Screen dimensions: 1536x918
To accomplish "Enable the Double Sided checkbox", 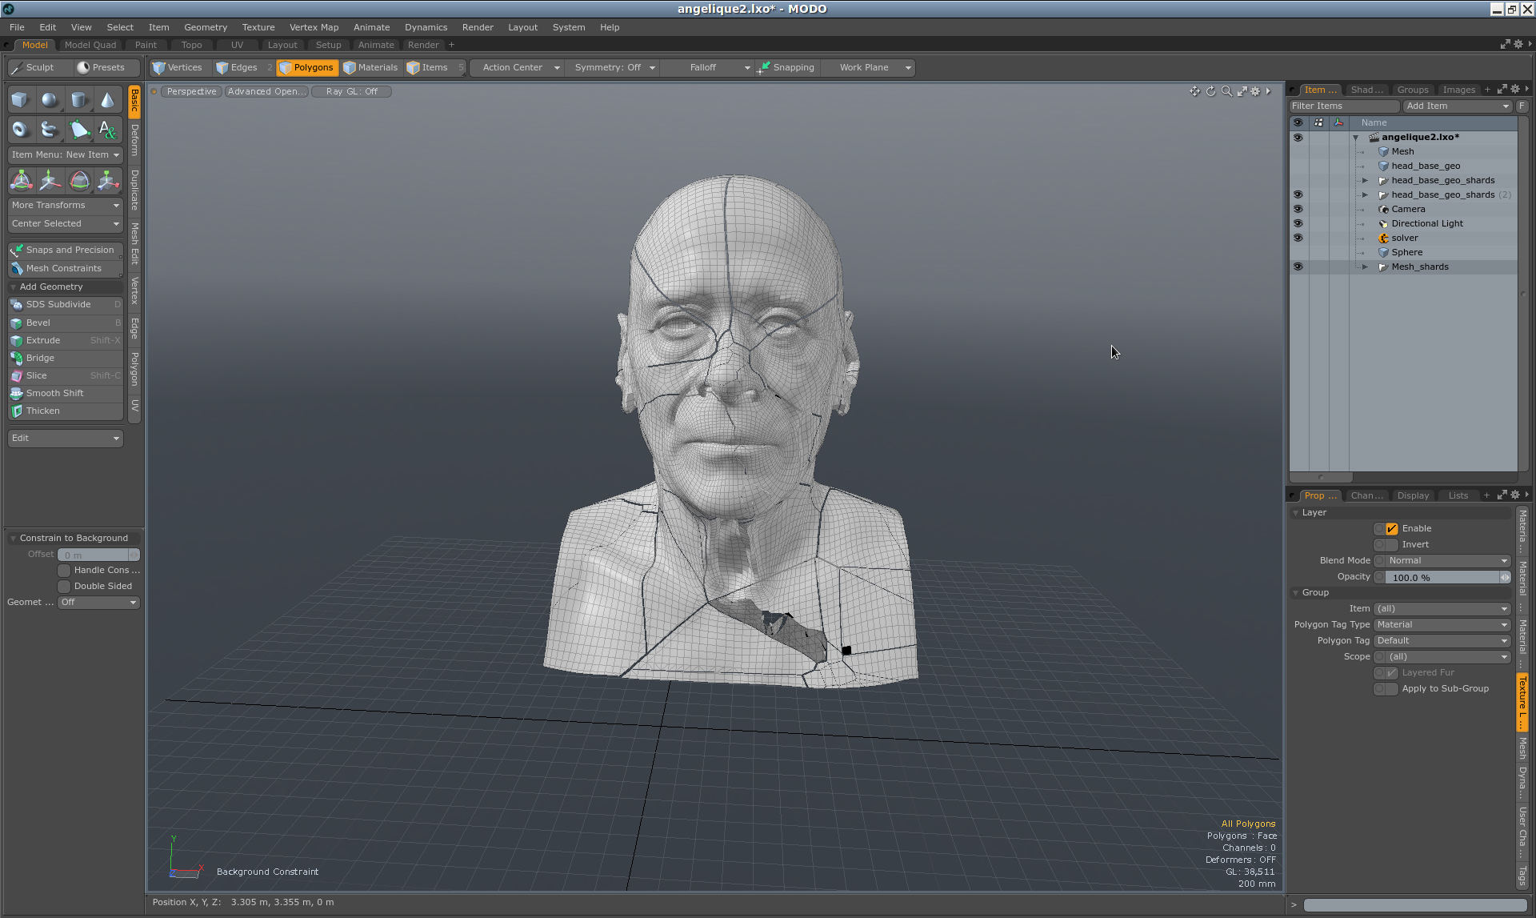I will [x=64, y=586].
